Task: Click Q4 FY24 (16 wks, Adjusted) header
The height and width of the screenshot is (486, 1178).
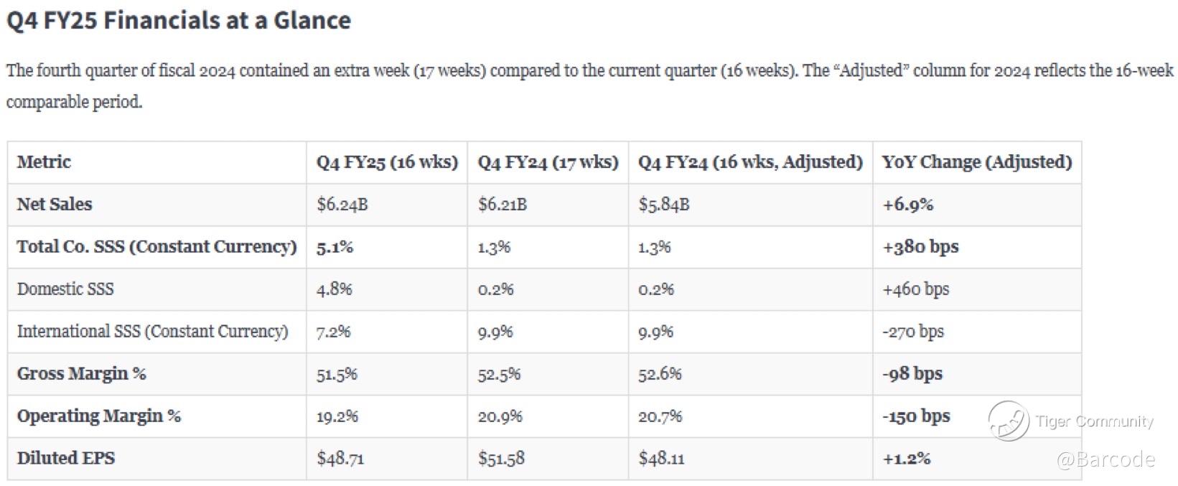Action: click(x=750, y=162)
